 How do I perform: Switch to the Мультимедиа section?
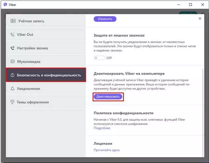[46, 61]
